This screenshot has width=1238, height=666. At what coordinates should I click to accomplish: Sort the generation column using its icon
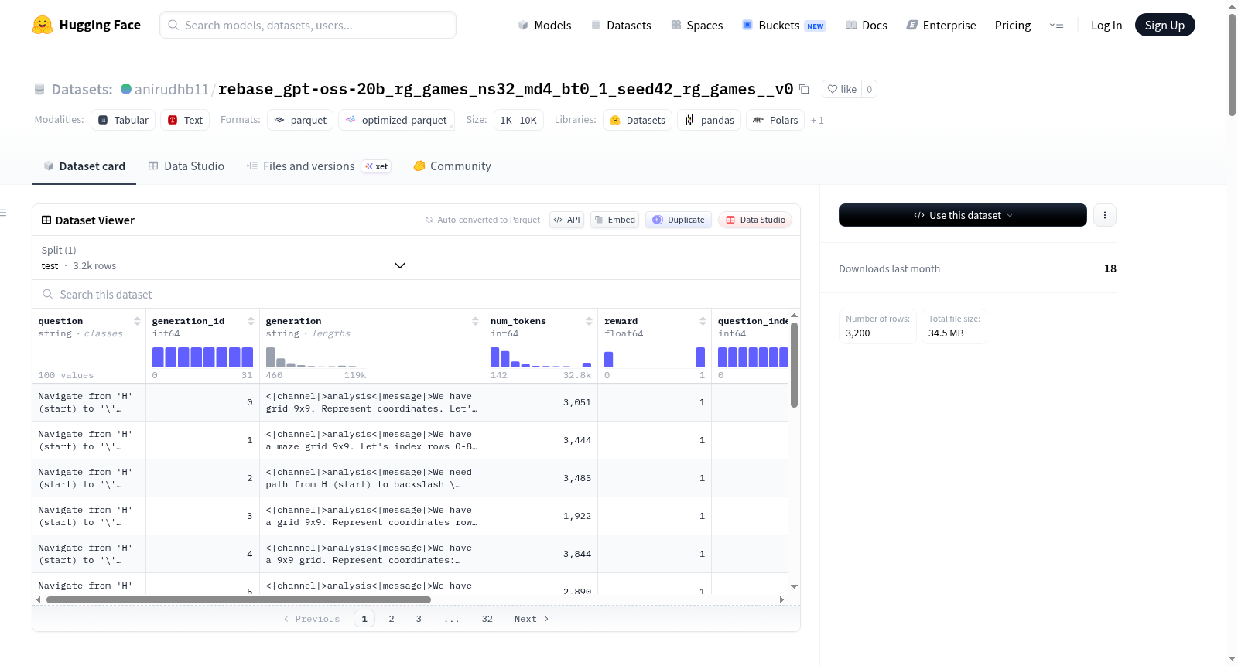[x=475, y=321]
